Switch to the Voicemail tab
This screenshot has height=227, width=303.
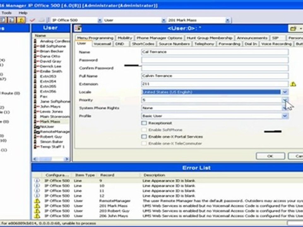pos(102,44)
